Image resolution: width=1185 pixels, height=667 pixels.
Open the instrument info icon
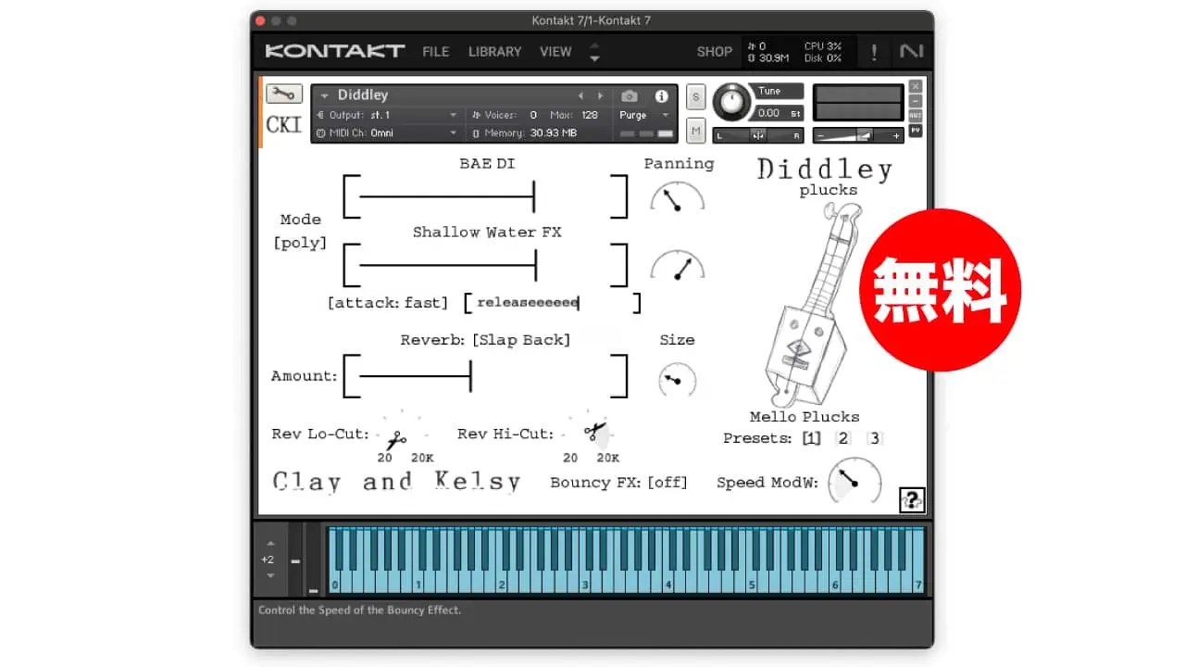tap(661, 95)
